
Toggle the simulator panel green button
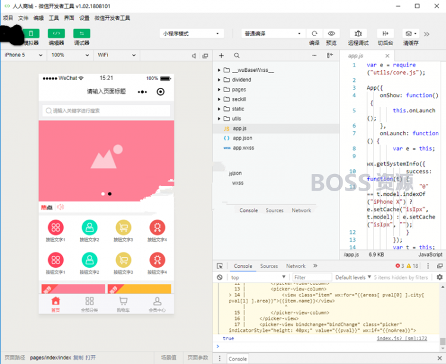click(31, 33)
